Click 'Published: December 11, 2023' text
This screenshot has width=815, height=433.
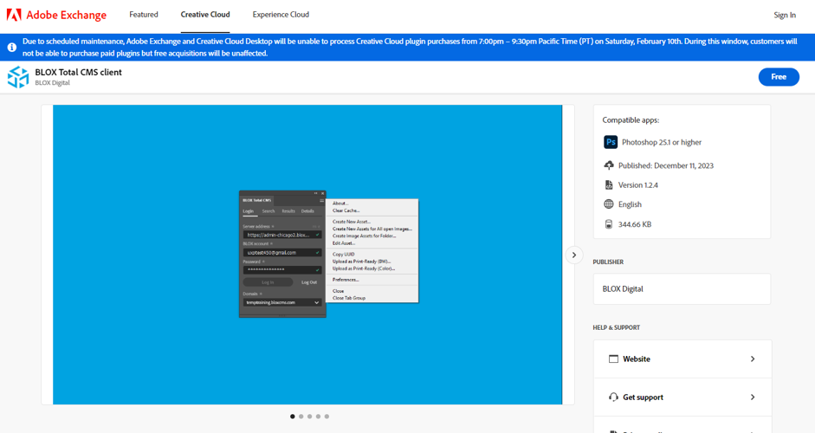click(x=666, y=165)
